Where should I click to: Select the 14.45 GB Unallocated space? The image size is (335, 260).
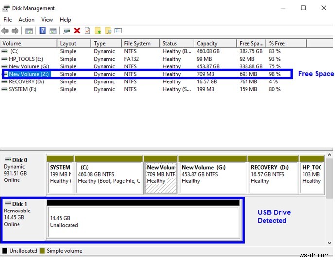click(x=143, y=219)
